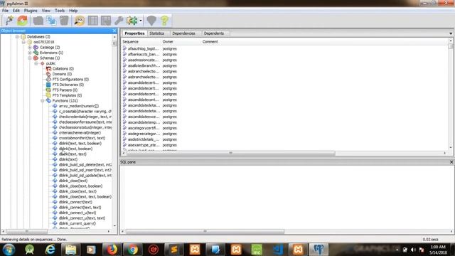The image size is (455, 256).
Task: Select the Collations (0) tree item
Action: click(63, 69)
